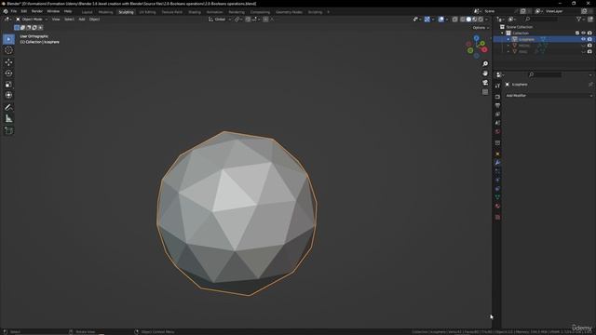Disable Icosphere in renders camera icon

coord(589,39)
